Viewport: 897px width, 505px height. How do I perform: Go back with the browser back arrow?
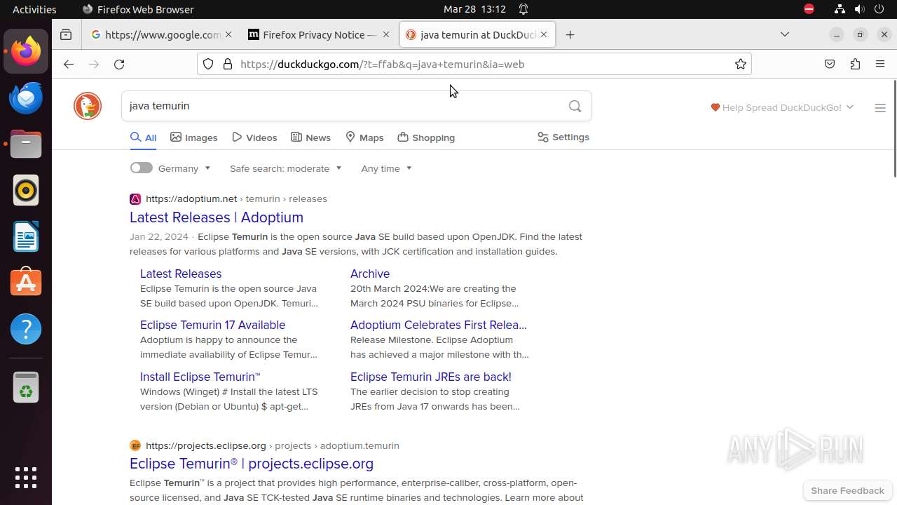[68, 64]
